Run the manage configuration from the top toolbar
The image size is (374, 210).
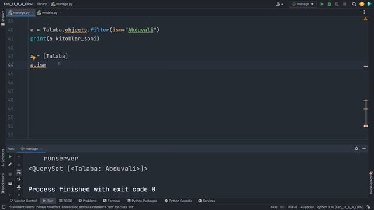tap(322, 4)
